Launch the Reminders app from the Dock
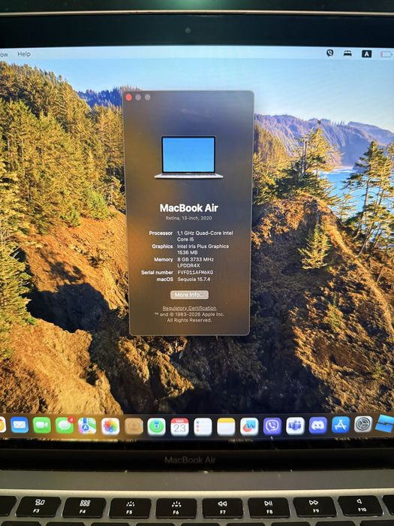 click(x=203, y=427)
